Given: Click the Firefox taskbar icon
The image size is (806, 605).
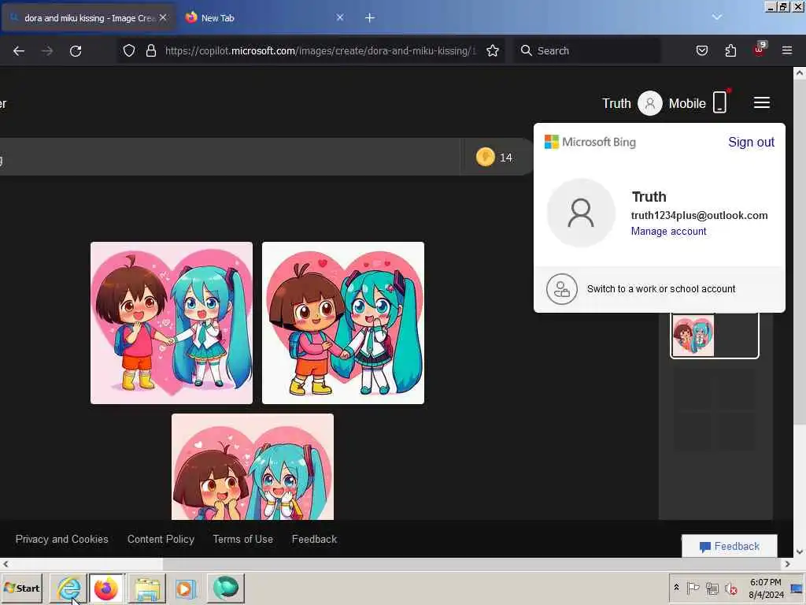Looking at the screenshot, I should coord(106,588).
